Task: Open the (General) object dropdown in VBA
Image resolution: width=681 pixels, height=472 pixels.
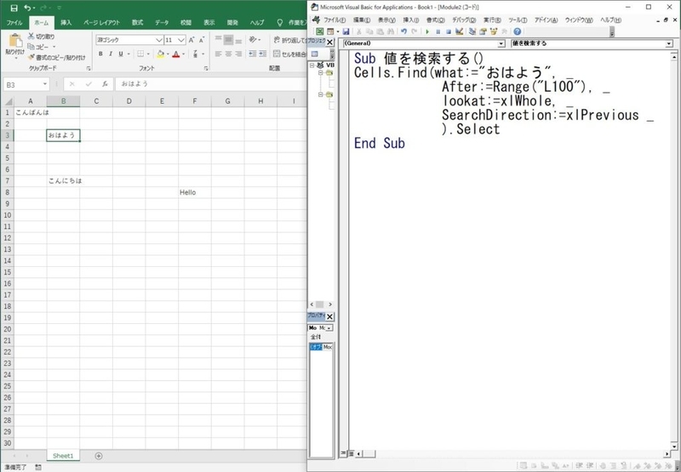Action: [501, 43]
